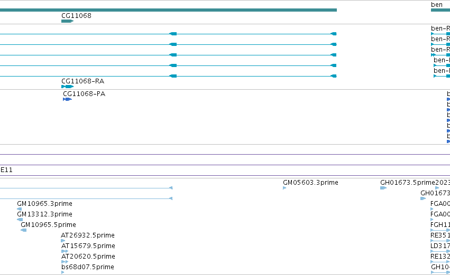Viewport: 450px width, 275px height.
Task: Select the arrow glyph under GM13312.3prime
Action: [20, 220]
